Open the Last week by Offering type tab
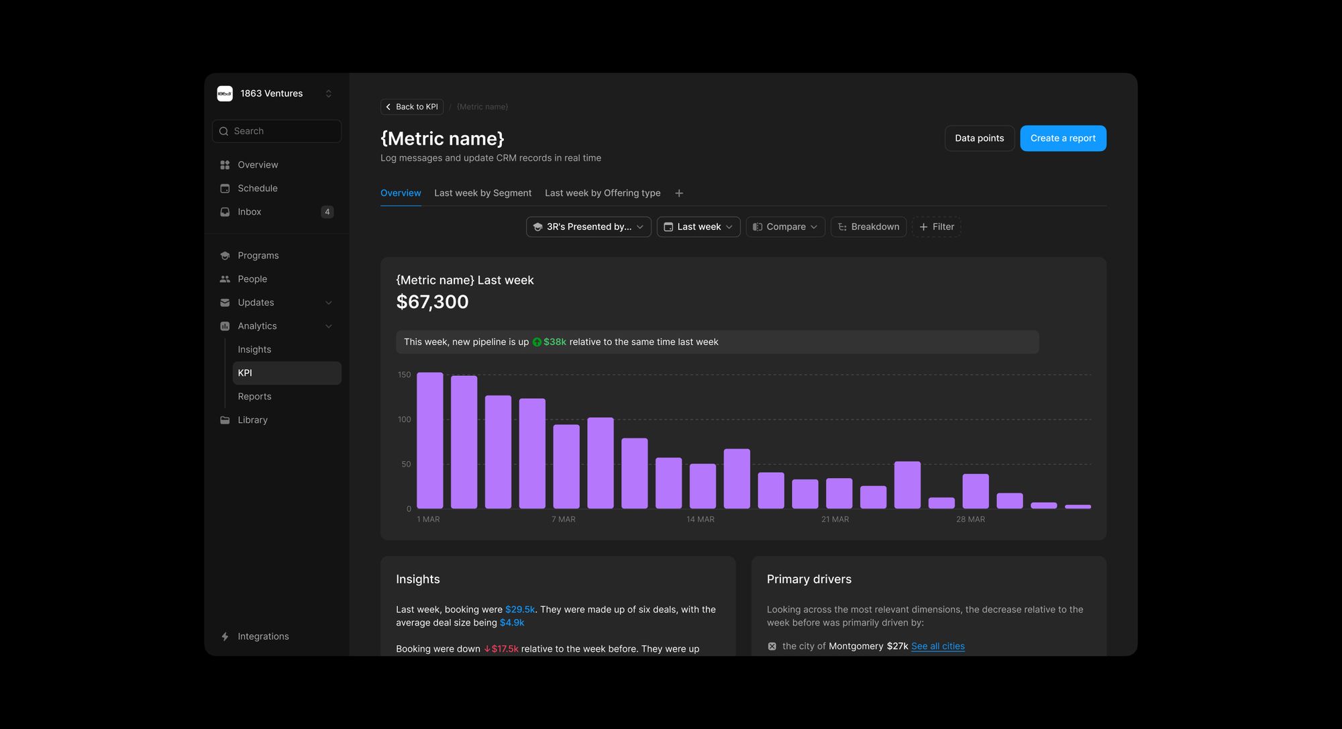 click(x=602, y=193)
